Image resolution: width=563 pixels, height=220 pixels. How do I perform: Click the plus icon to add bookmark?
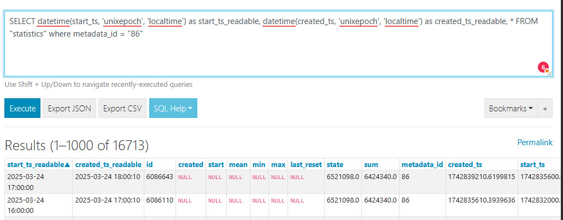(545, 108)
